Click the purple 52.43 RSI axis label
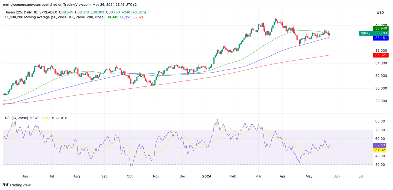This screenshot has height=190, width=393. (x=381, y=145)
